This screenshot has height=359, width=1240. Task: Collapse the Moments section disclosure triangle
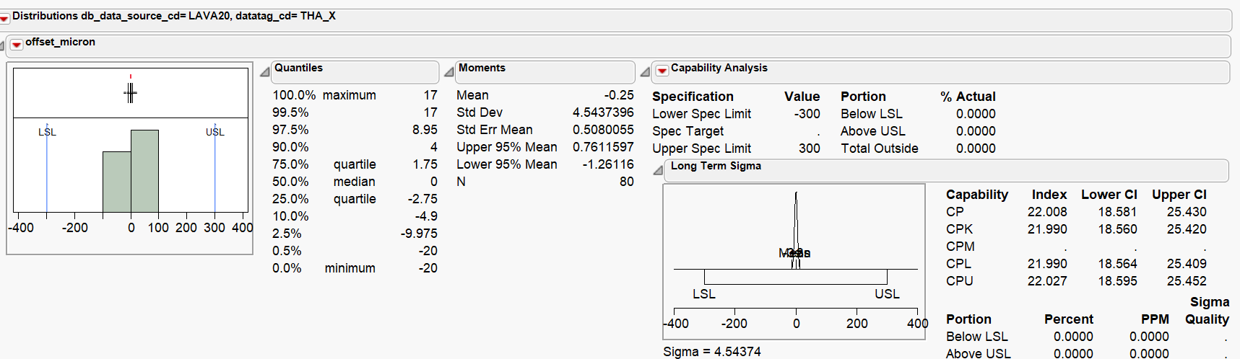tap(449, 71)
